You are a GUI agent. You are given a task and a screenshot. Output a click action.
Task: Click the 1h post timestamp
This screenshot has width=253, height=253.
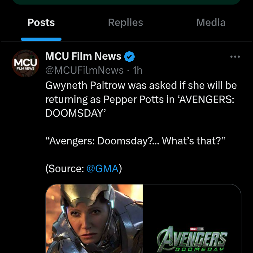[x=137, y=70]
